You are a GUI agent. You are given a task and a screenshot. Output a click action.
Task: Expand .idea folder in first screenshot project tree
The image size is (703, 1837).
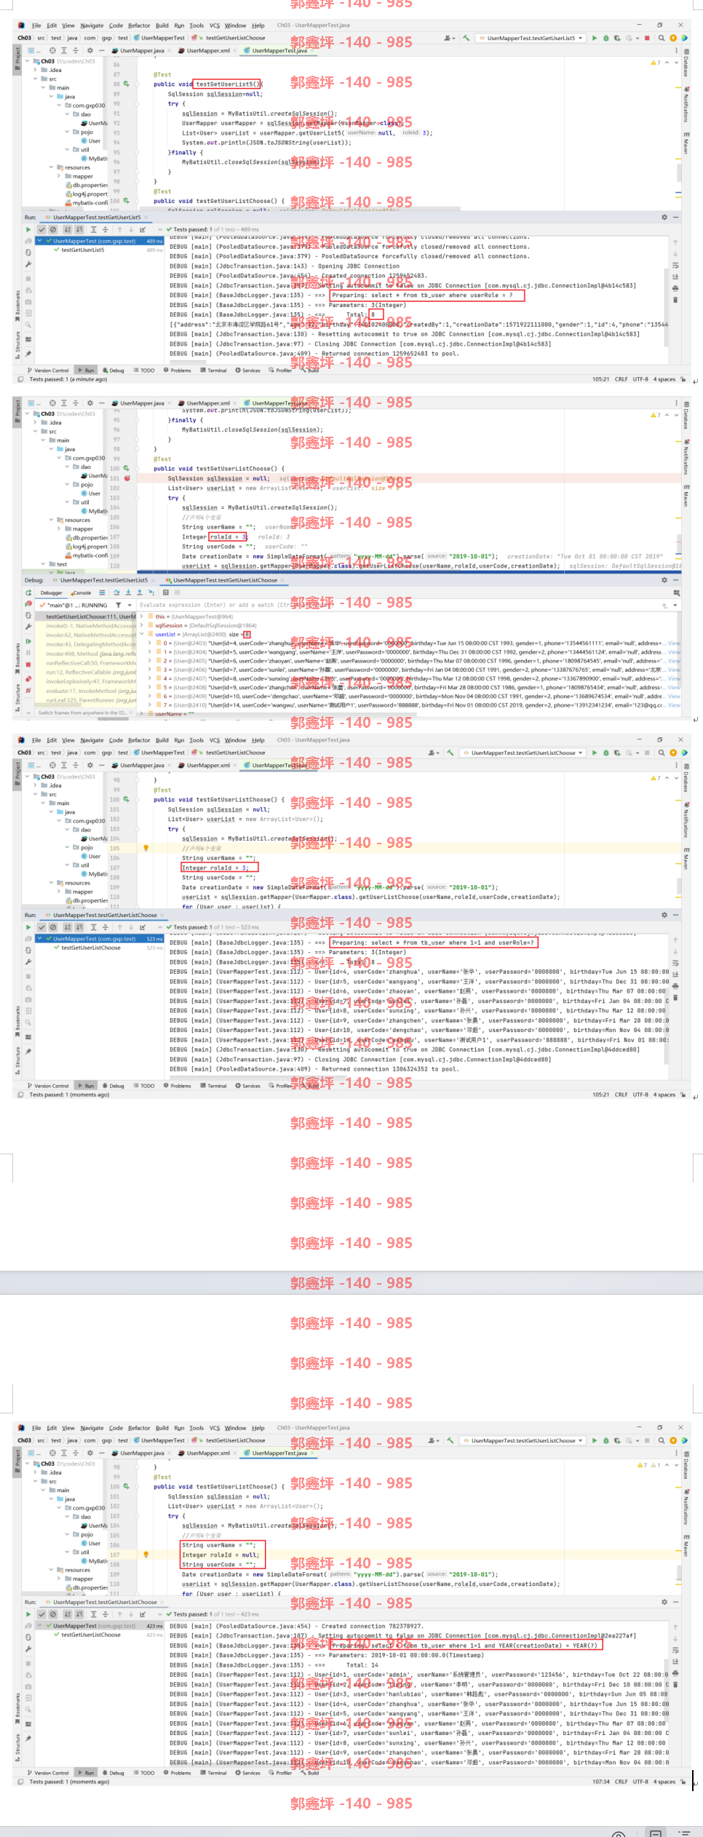(x=35, y=70)
